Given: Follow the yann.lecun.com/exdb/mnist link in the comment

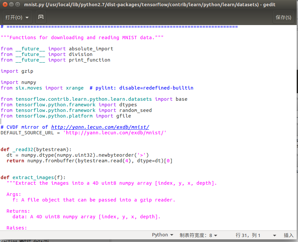Looking at the screenshot, I should click(x=100, y=127).
